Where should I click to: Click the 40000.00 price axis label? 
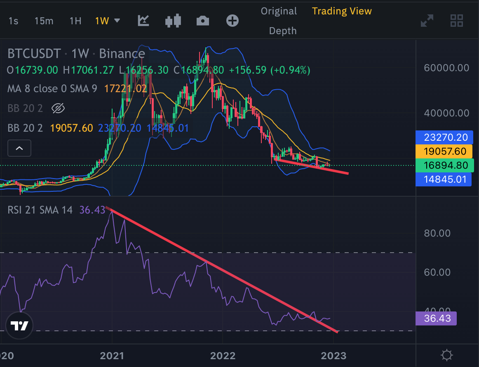coord(446,113)
